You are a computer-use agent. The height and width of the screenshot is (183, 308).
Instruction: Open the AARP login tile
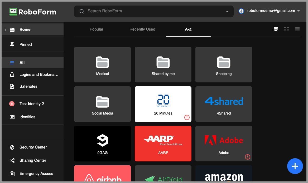coord(163,144)
